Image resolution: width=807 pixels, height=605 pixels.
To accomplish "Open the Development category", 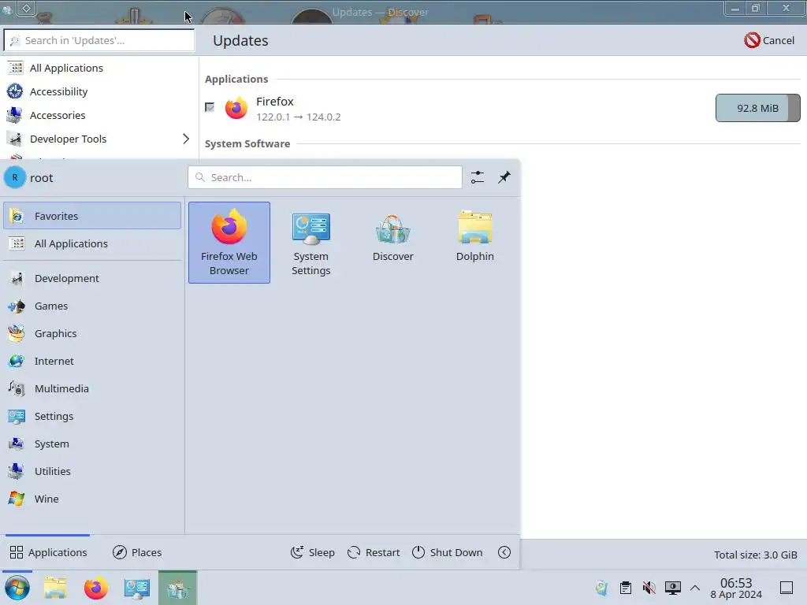I will pyautogui.click(x=92, y=278).
